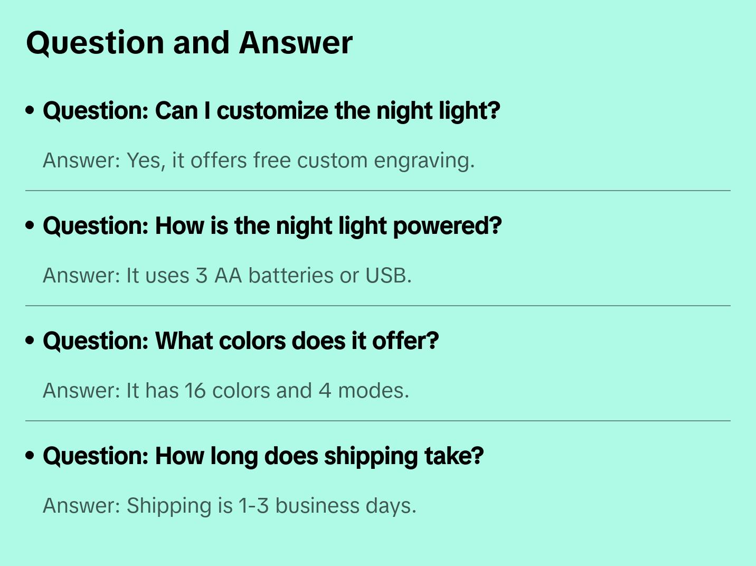Click the "Question and Answer" heading

click(189, 43)
